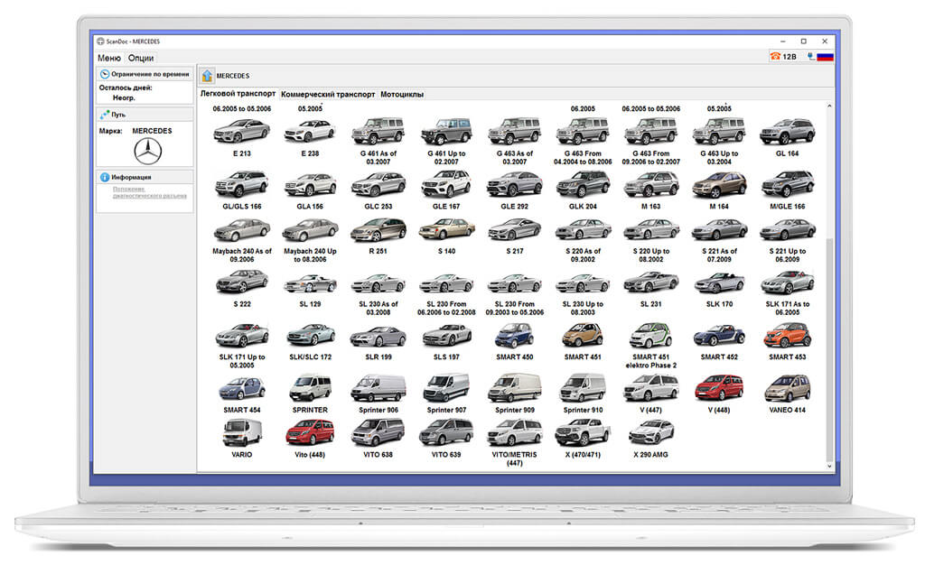Image resolution: width=925 pixels, height=565 pixels.
Task: Open Maybach 240 As of 09.2006
Action: coord(241,230)
